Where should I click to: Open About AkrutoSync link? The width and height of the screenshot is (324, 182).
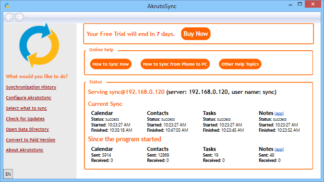point(24,150)
